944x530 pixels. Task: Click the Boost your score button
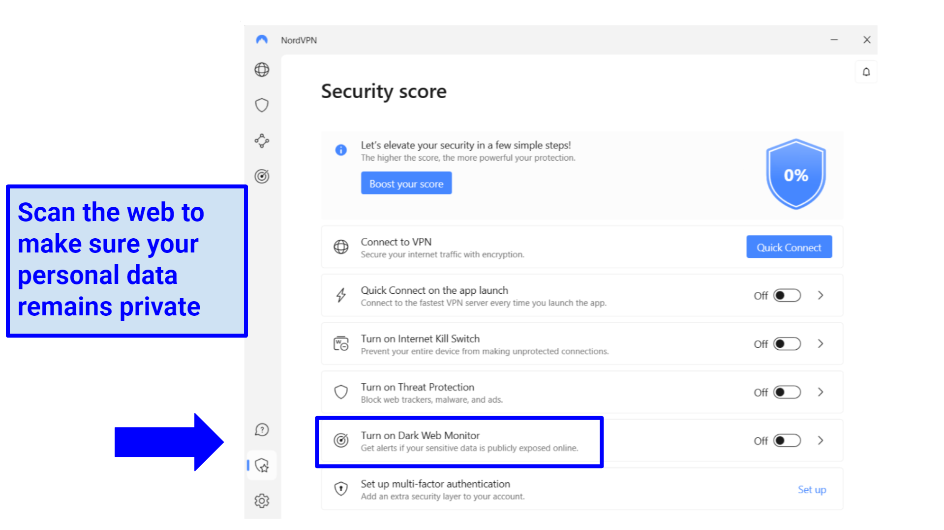[406, 183]
